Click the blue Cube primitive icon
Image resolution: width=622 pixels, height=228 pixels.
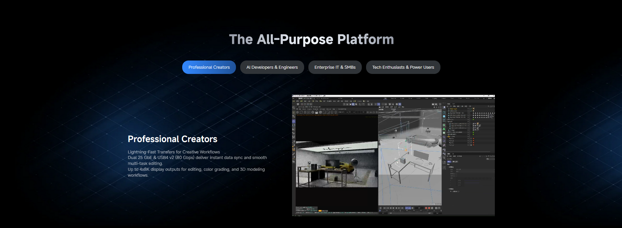(444, 116)
